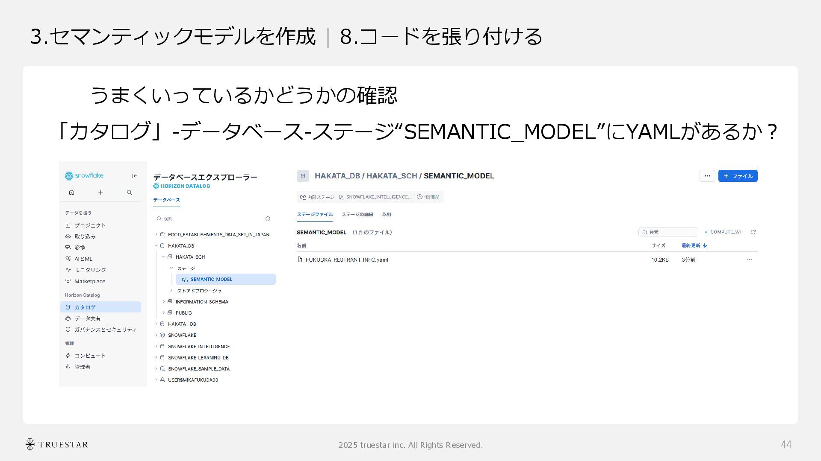Image resolution: width=821 pixels, height=461 pixels.
Task: Open row options for FUKUOKA_RESTRANT_INFO.yaml
Action: tap(749, 260)
